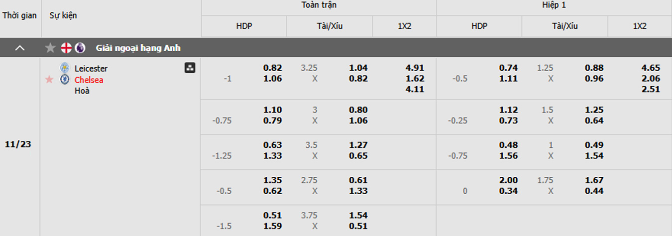The height and width of the screenshot is (236, 672).
Task: Select the Toàn trận header tab
Action: [x=319, y=5]
